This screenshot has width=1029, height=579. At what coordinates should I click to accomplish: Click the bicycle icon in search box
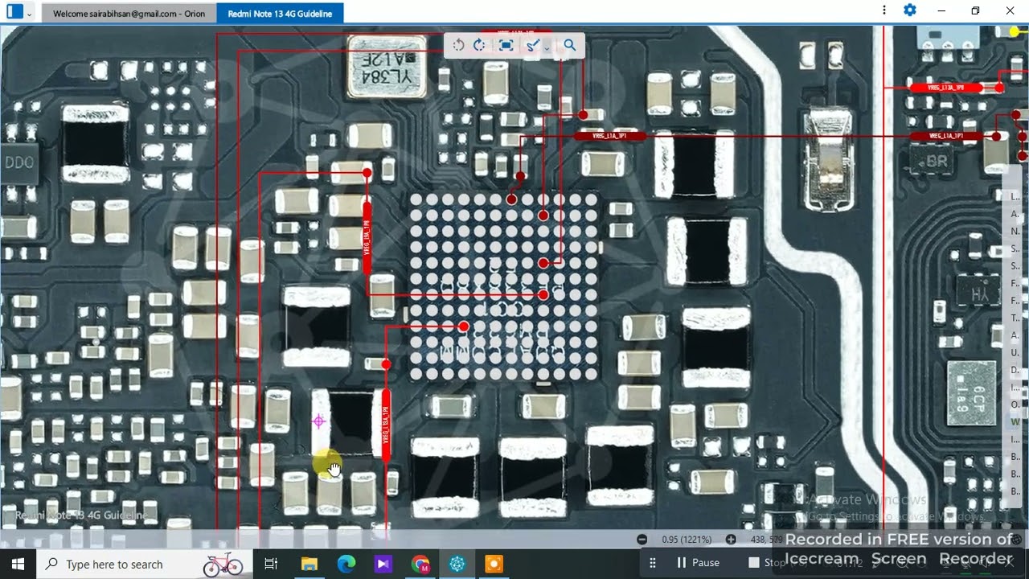coord(223,564)
